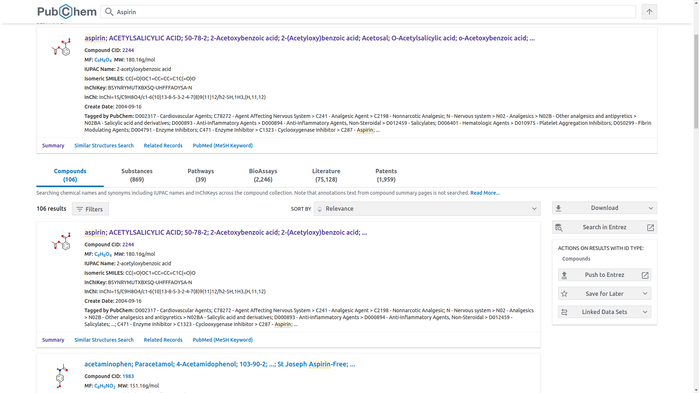Viewport: 699px width, 393px height.
Task: Expand the Save for Later options chevron
Action: [x=645, y=293]
